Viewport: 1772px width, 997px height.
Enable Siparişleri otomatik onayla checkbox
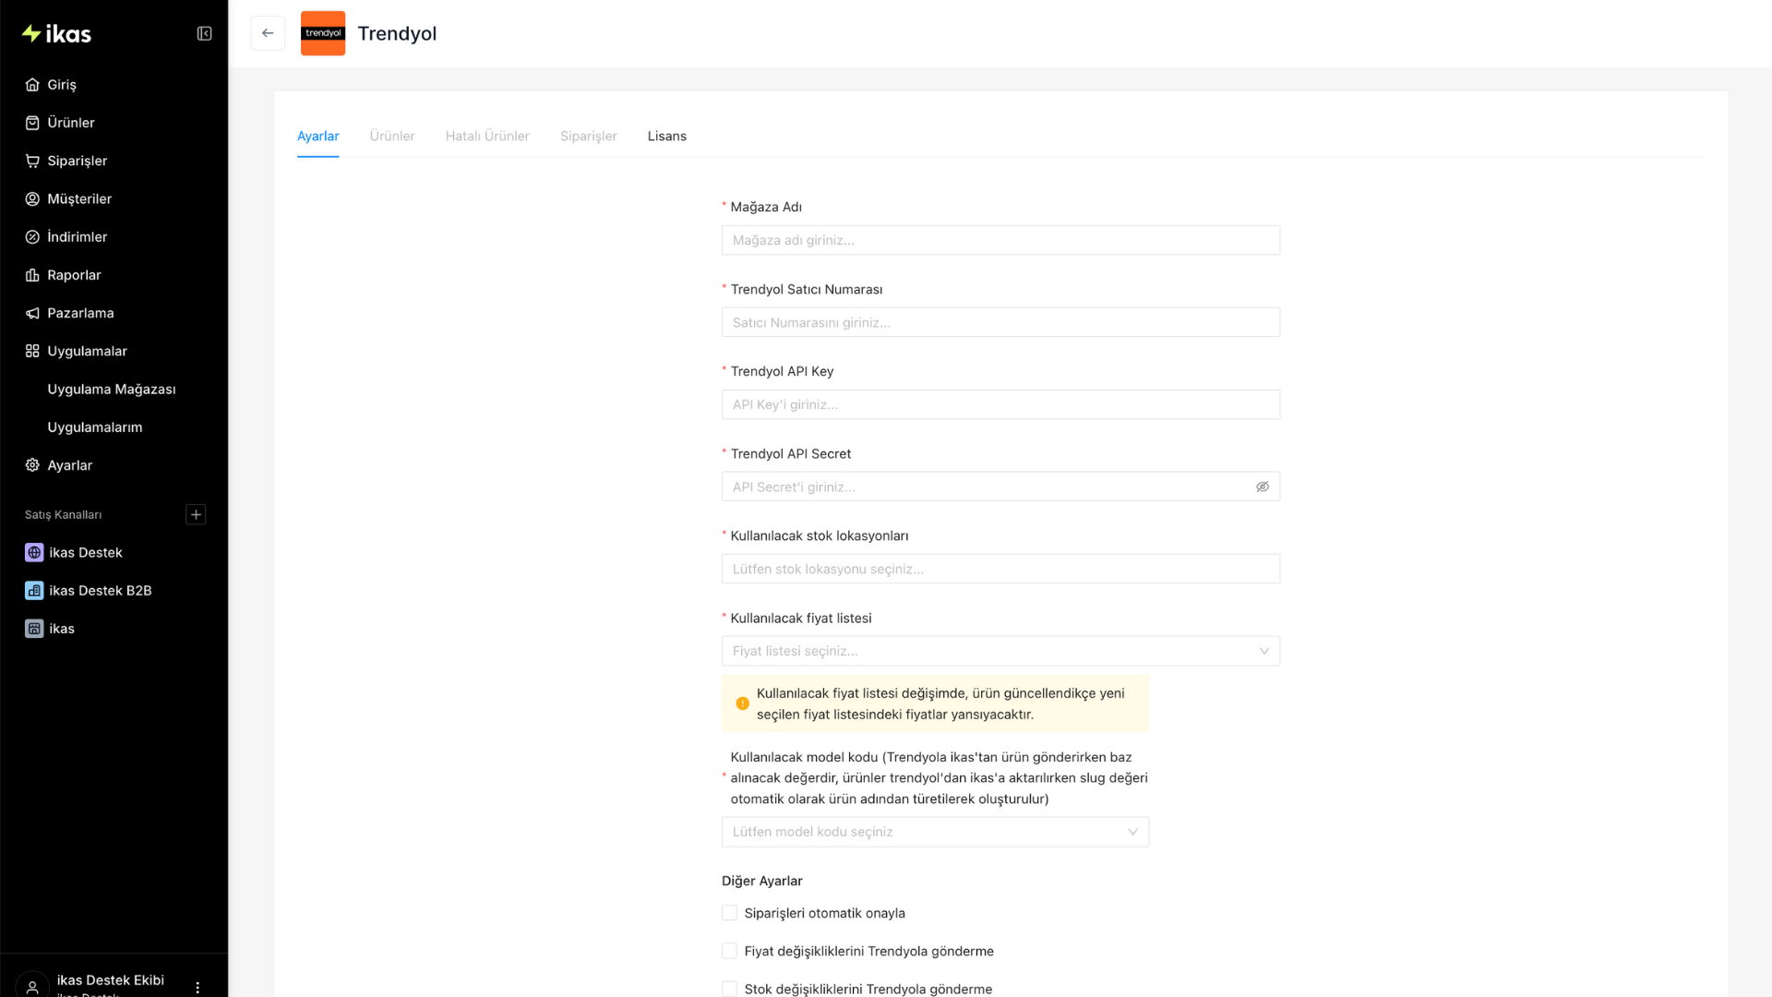pos(729,913)
